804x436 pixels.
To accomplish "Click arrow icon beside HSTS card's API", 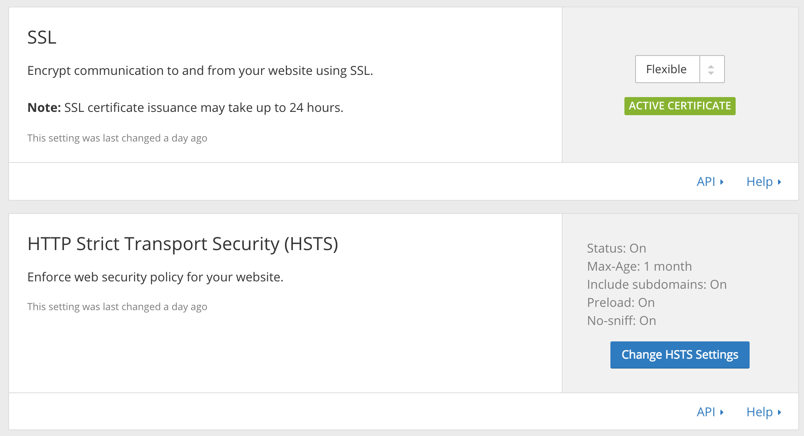I will point(722,412).
